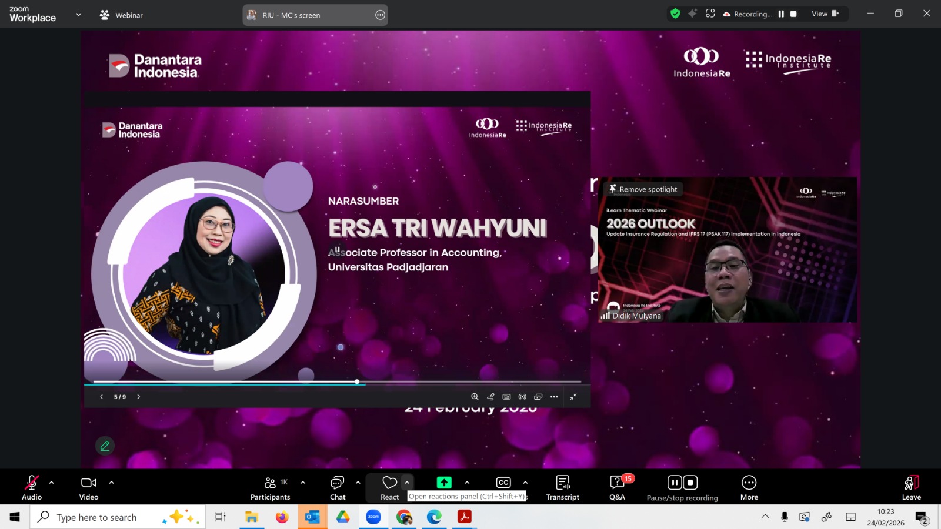941x529 pixels.
Task: Open the More options in the meeting toolbar
Action: 749,483
